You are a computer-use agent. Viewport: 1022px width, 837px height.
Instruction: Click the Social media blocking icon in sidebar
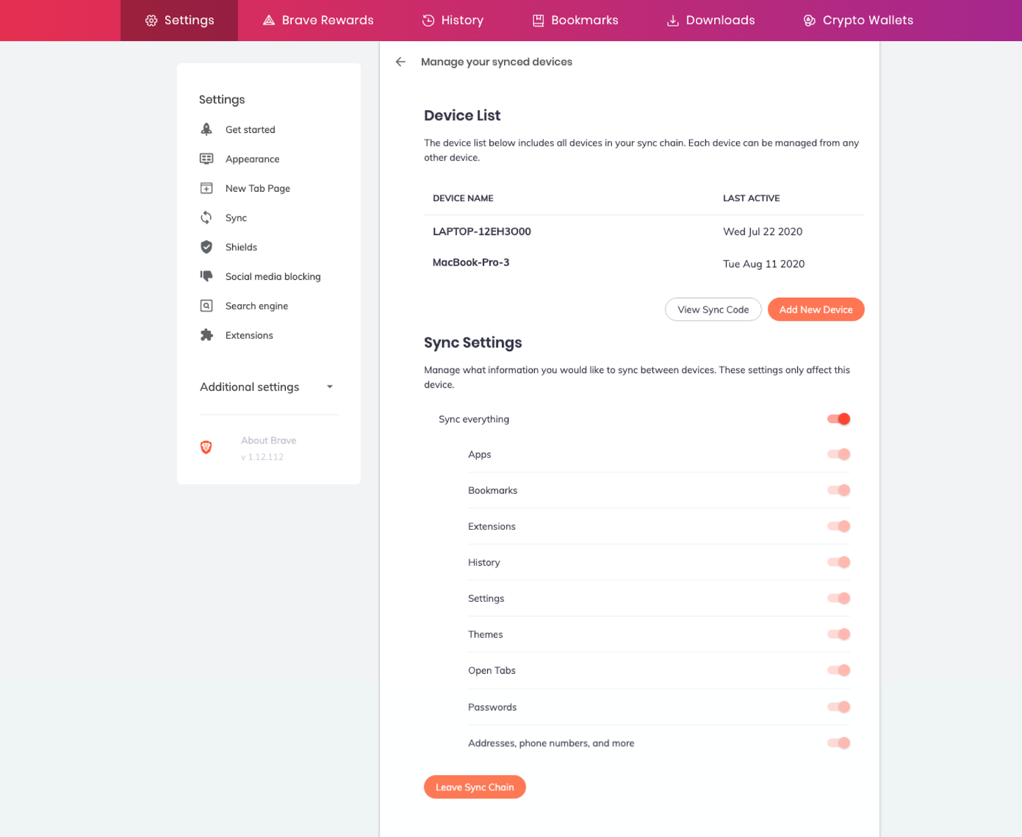point(207,277)
